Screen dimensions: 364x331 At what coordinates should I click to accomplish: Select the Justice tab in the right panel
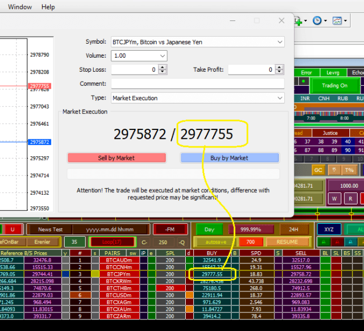(330, 133)
